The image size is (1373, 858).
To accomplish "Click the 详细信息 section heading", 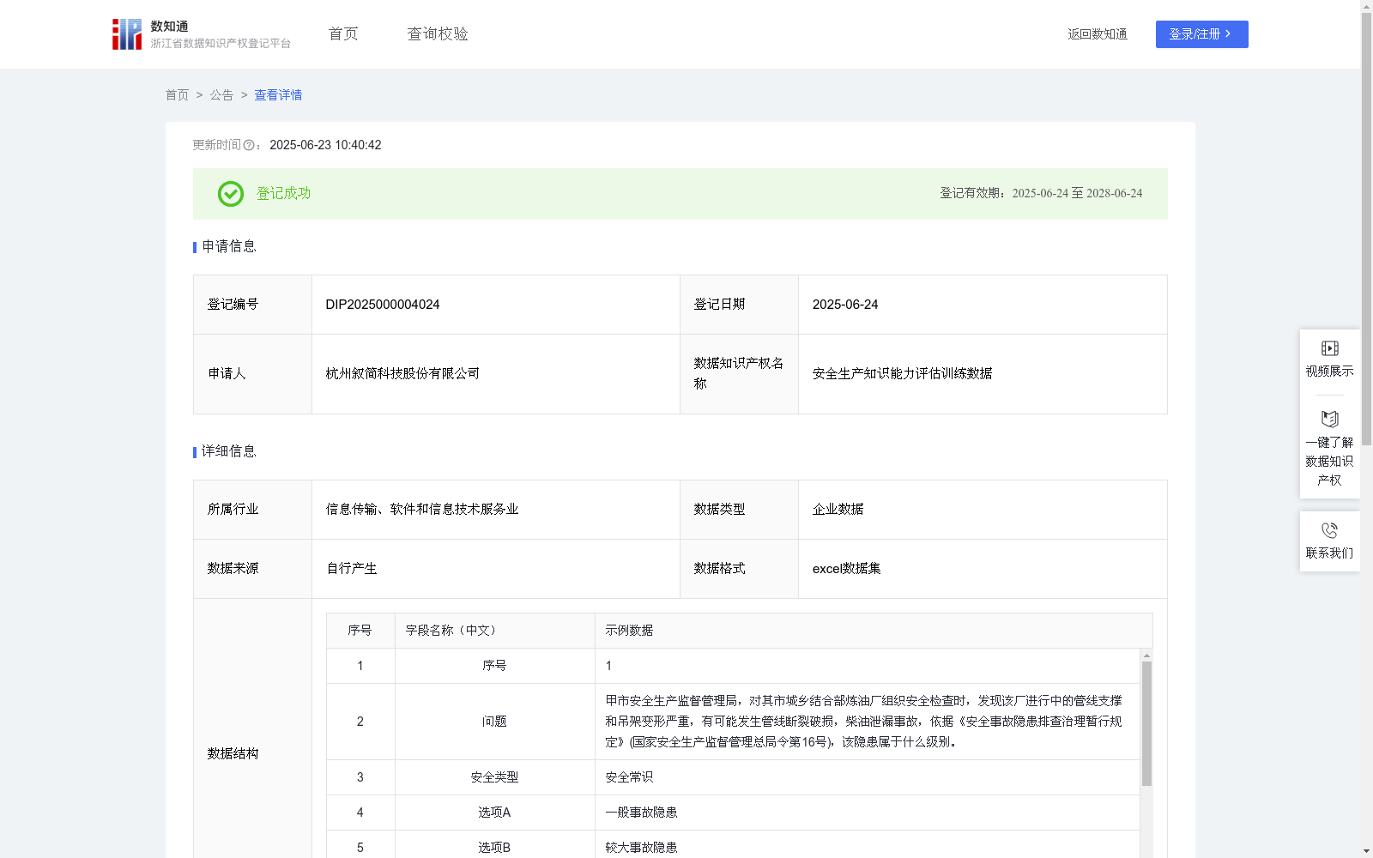I will [229, 452].
